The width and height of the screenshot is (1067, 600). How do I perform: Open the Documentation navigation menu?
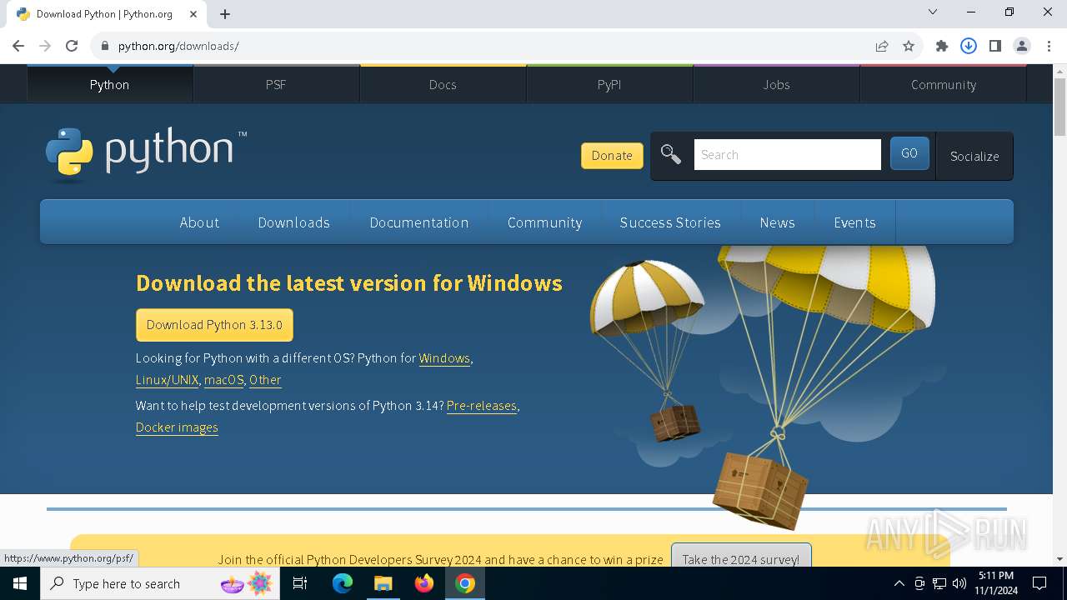point(419,222)
